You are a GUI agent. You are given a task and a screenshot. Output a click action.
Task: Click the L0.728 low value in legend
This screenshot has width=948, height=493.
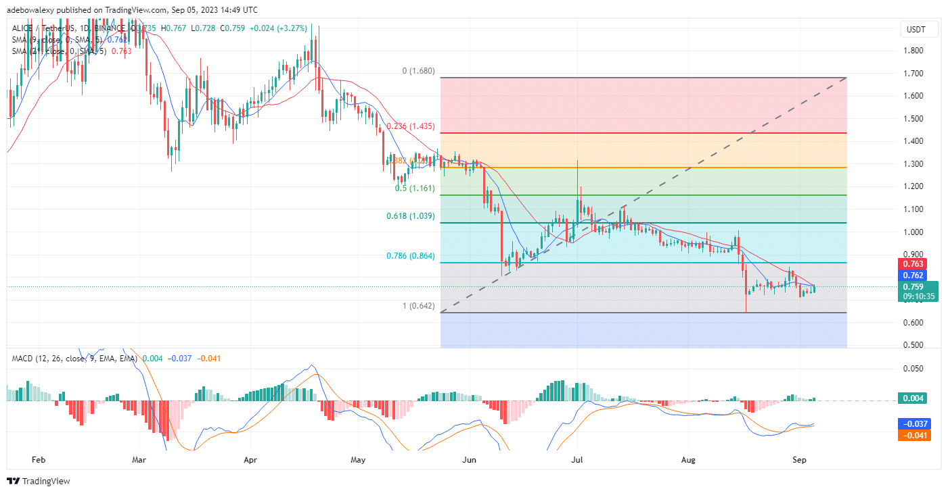pyautogui.click(x=203, y=28)
